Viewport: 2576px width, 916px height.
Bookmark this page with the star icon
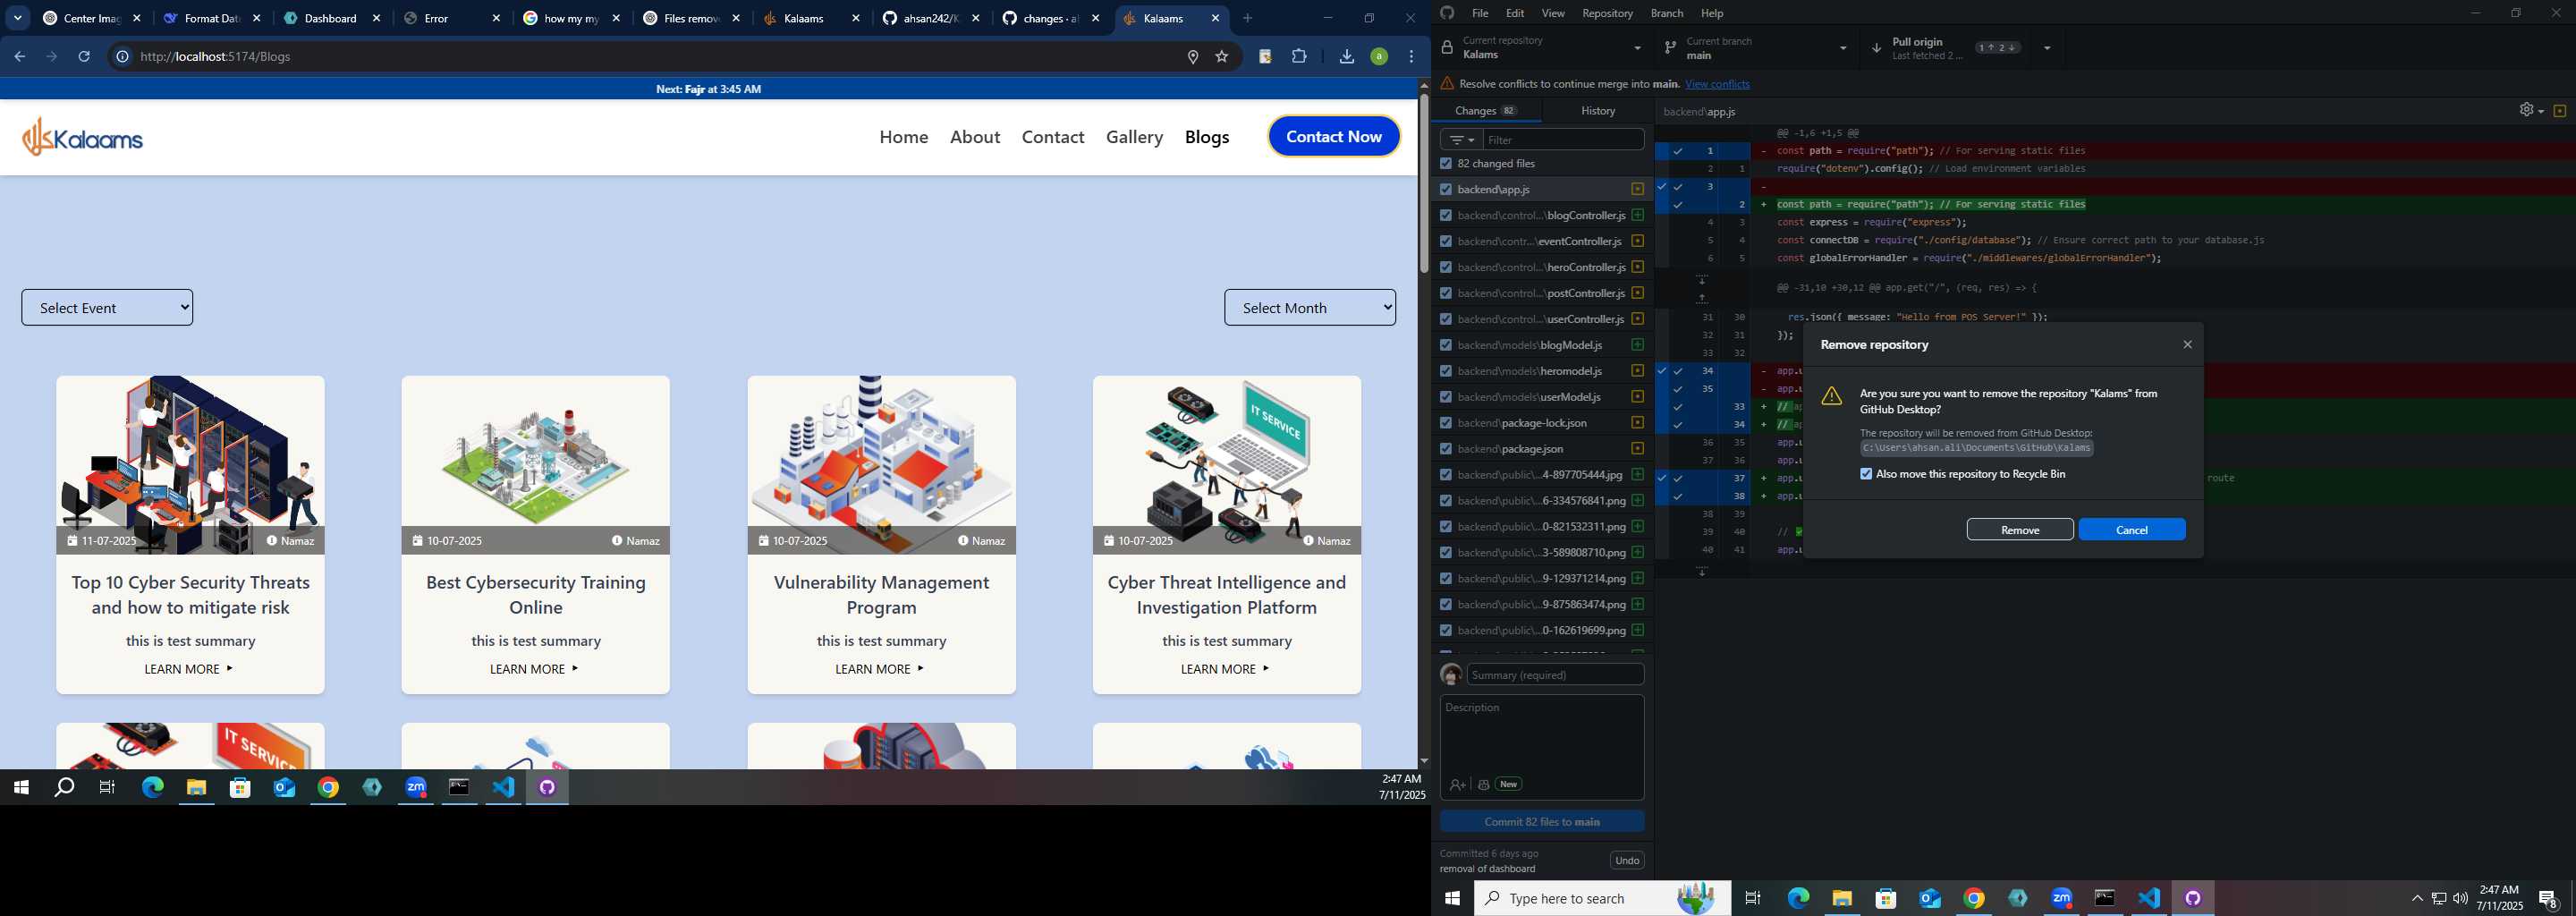click(1221, 57)
